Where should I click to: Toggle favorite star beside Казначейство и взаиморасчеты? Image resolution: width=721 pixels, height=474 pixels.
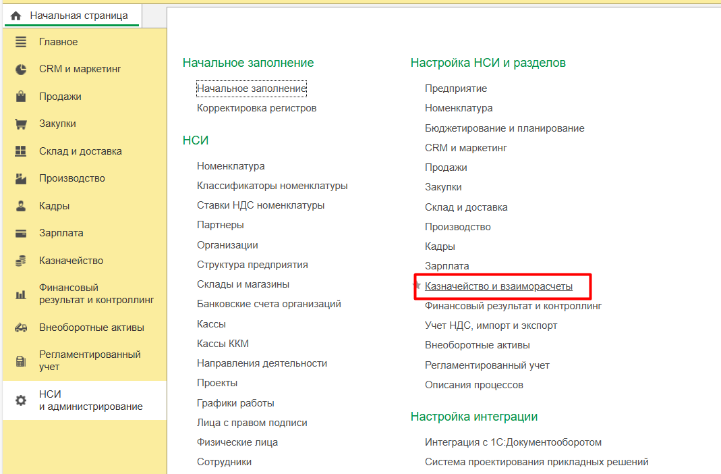417,286
